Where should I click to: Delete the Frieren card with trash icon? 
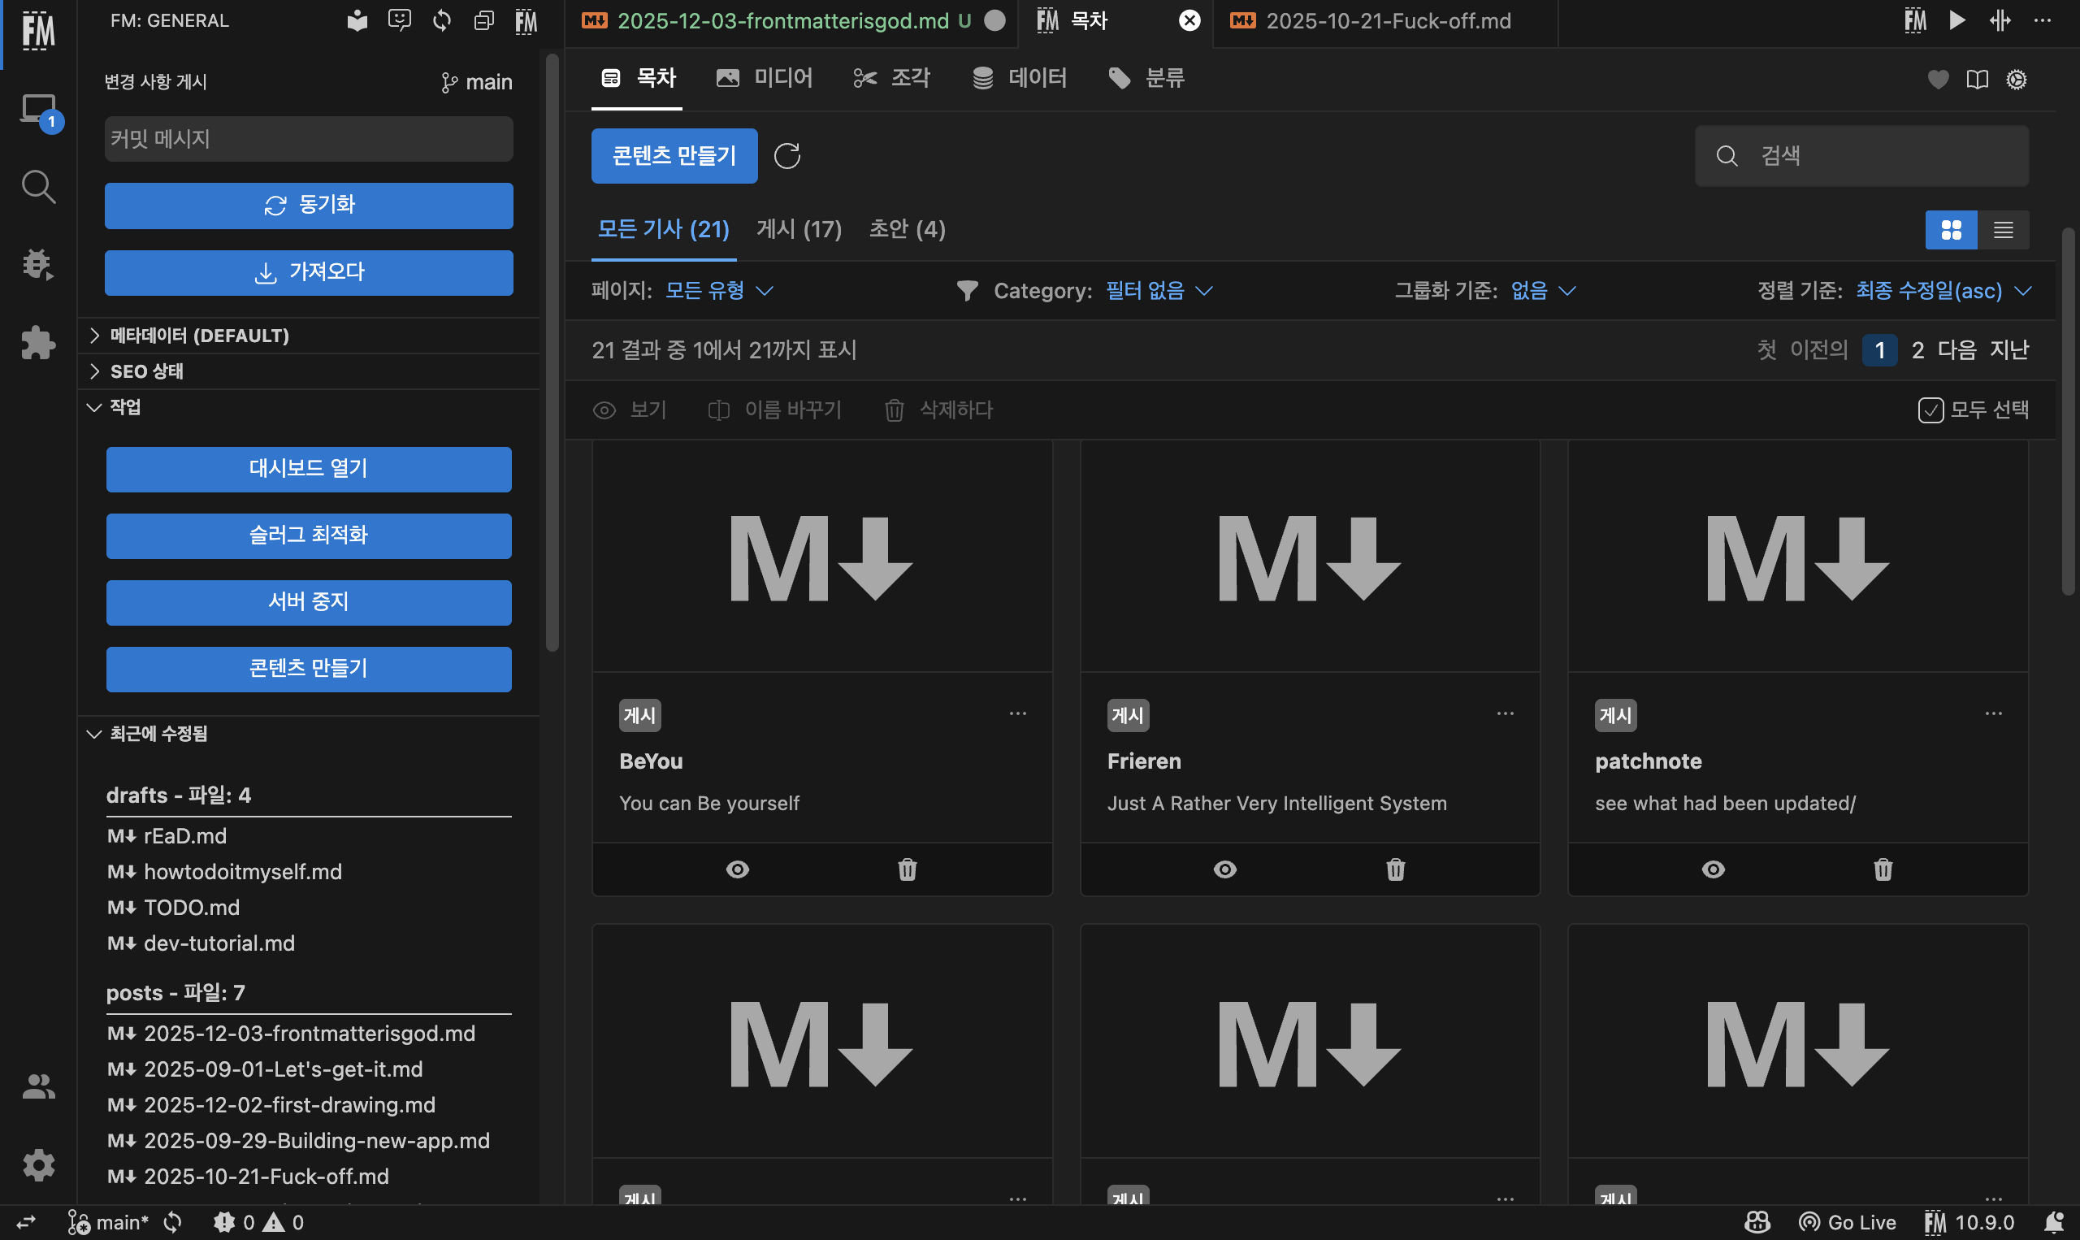click(1395, 869)
